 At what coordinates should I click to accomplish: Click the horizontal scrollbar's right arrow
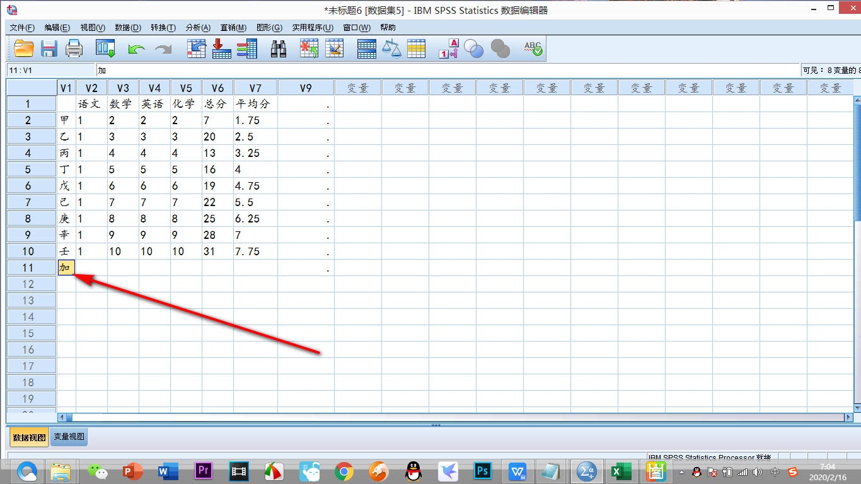[x=848, y=417]
